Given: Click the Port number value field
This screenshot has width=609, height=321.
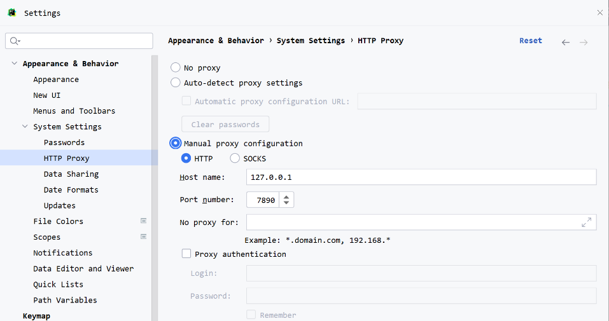Looking at the screenshot, I should [263, 200].
